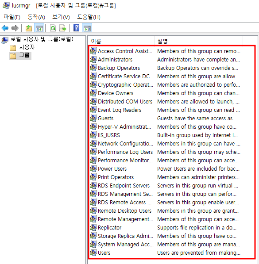Click the Power Users group icon
This screenshot has height=264, width=259.
(x=93, y=168)
